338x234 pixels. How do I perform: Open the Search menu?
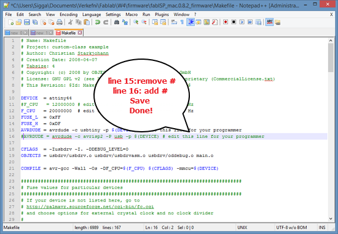pos(34,15)
